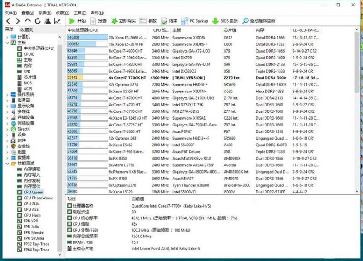Open the 收藏(O) menu

click(x=63, y=13)
